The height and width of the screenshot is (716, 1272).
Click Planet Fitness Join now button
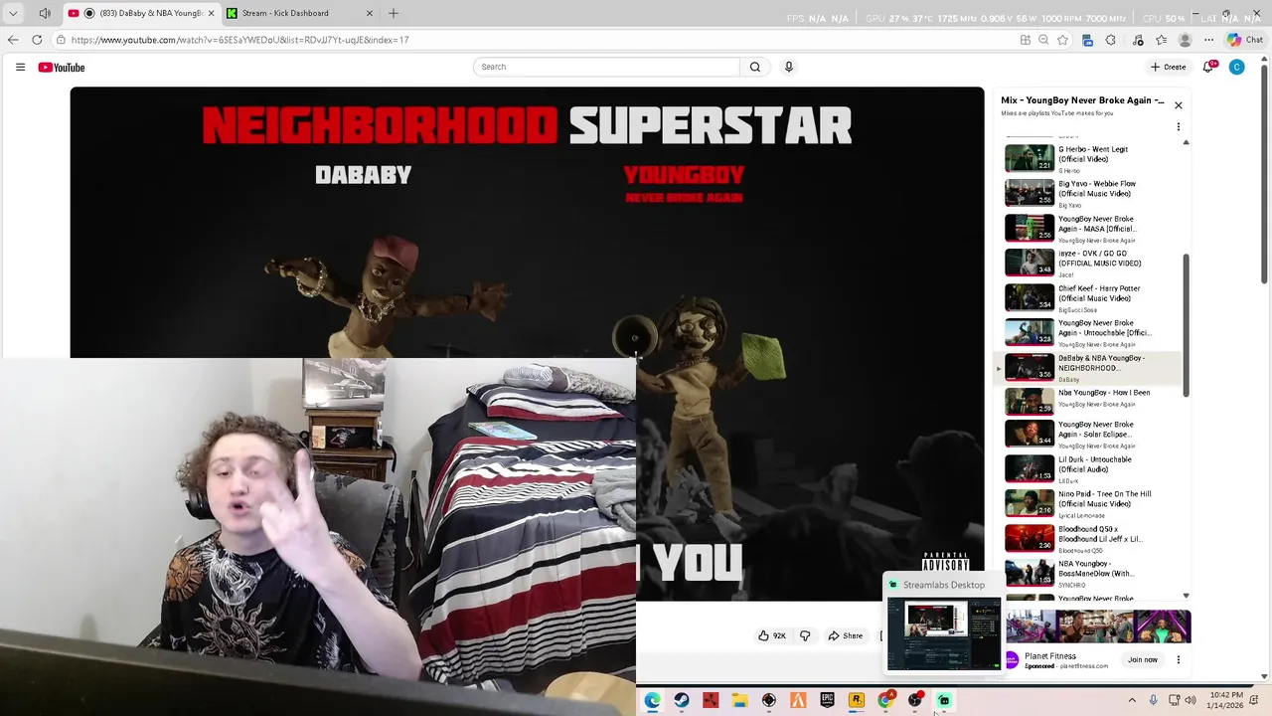coord(1143,659)
